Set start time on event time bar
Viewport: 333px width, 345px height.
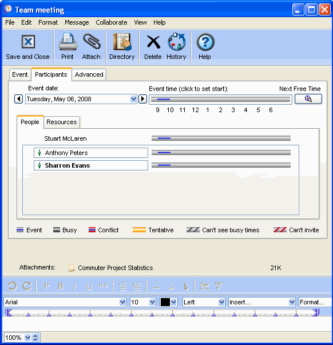[220, 99]
